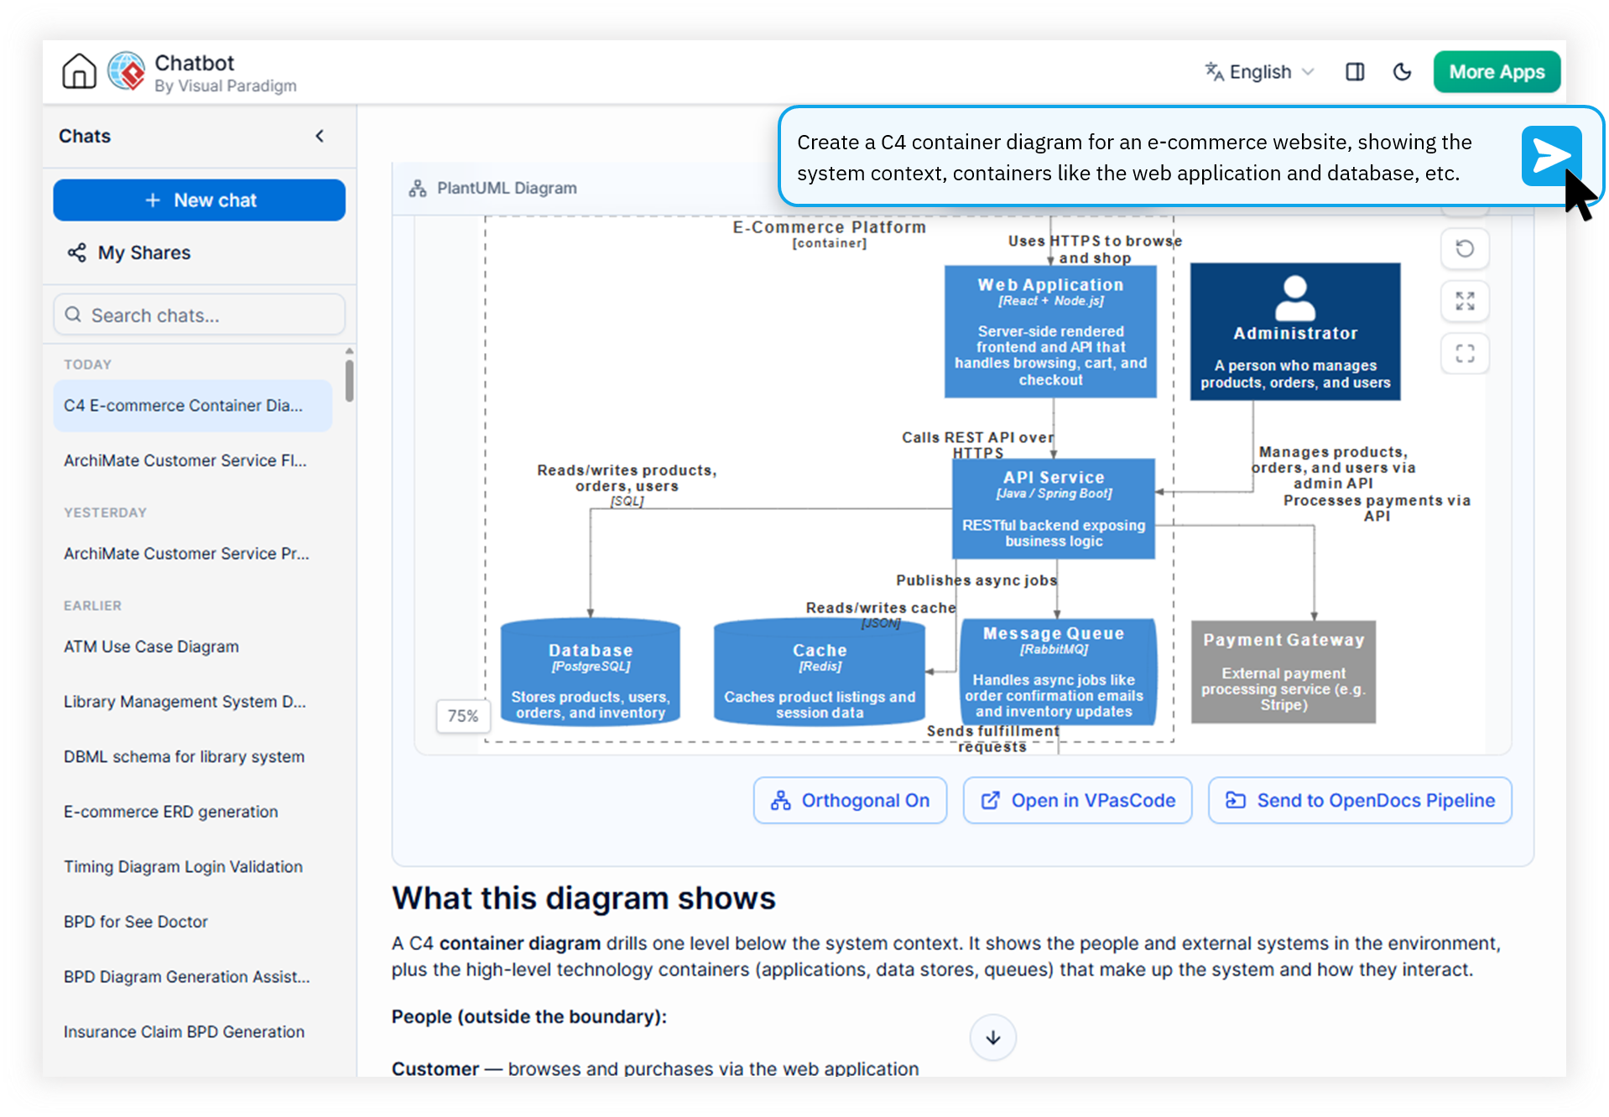The image size is (1609, 1117).
Task: Open My Shares
Action: (x=130, y=252)
